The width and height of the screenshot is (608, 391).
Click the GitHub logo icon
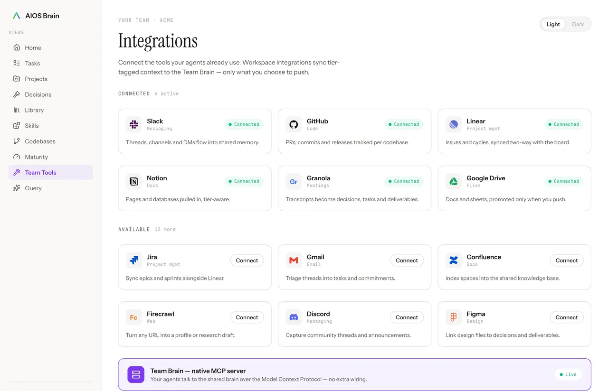pos(294,124)
